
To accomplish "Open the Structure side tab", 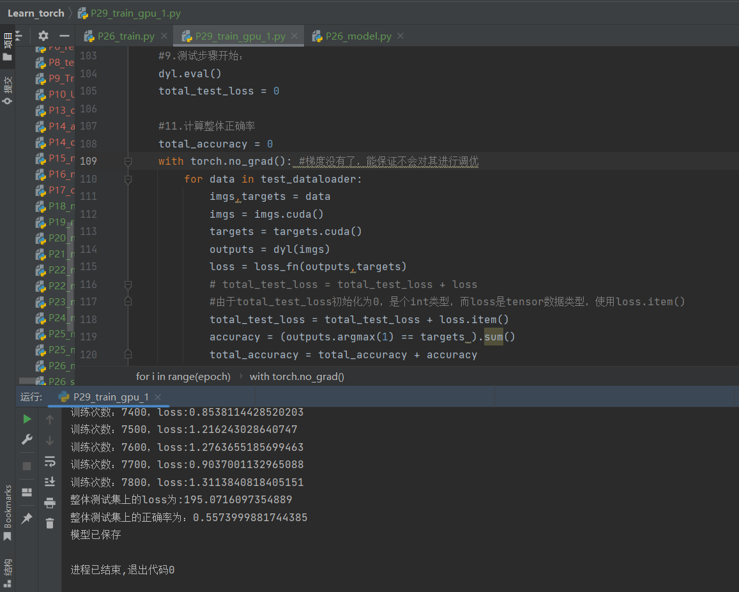I will pyautogui.click(x=8, y=573).
